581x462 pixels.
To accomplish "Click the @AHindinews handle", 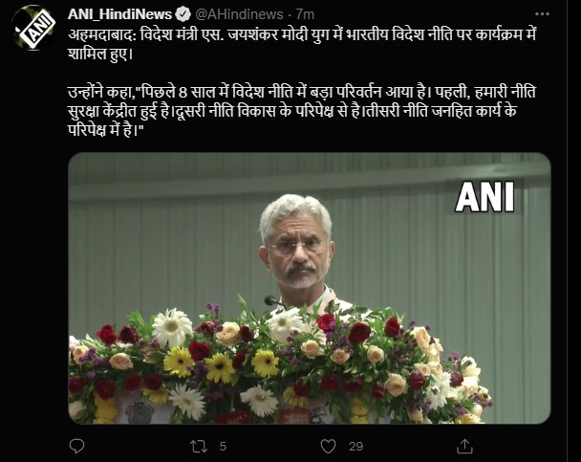I will point(239,14).
